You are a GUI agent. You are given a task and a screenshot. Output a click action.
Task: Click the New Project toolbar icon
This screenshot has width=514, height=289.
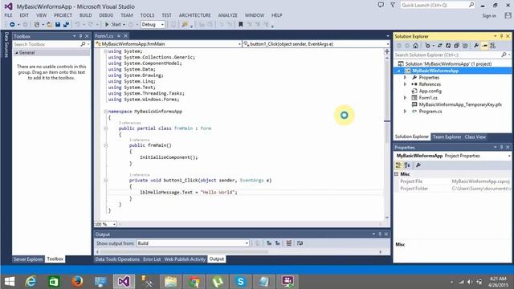pyautogui.click(x=37, y=25)
